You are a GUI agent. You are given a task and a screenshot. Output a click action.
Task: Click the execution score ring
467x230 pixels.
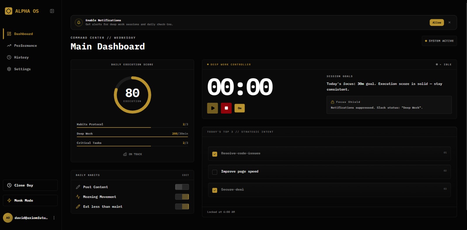pyautogui.click(x=133, y=95)
